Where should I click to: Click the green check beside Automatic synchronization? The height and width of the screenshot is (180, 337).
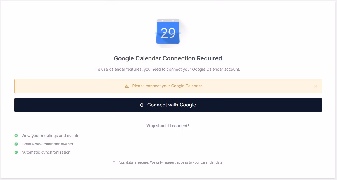tap(16, 153)
